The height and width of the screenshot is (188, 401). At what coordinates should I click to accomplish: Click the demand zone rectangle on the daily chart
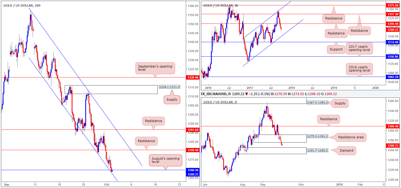[x=272, y=151]
